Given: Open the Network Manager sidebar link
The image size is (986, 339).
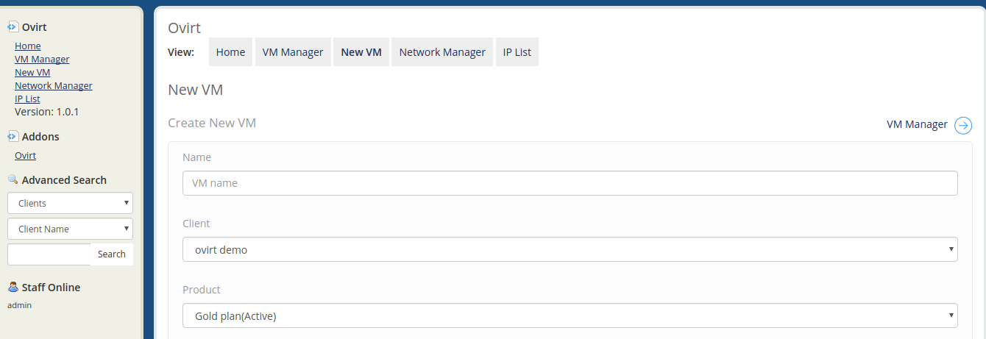Looking at the screenshot, I should [54, 85].
